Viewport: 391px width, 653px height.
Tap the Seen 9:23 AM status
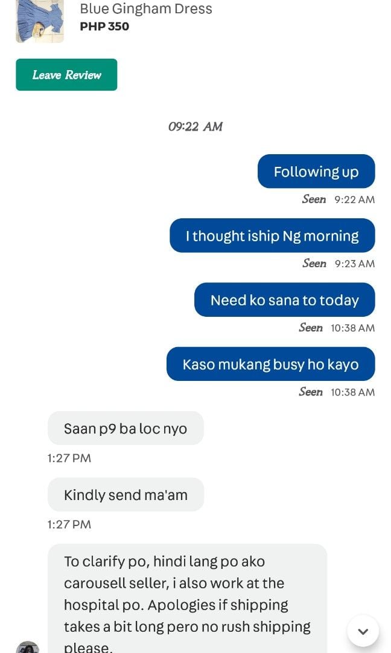click(x=339, y=264)
